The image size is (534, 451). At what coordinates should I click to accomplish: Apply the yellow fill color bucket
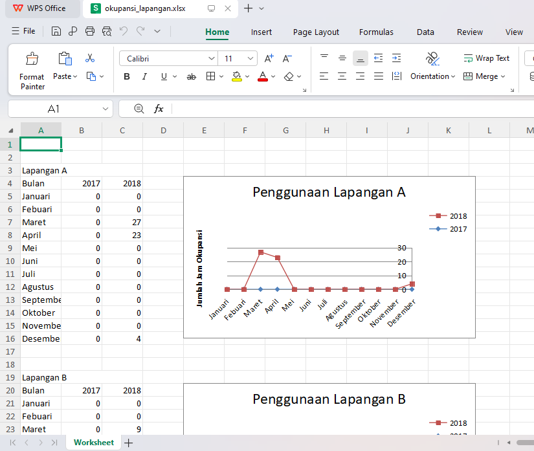point(237,76)
